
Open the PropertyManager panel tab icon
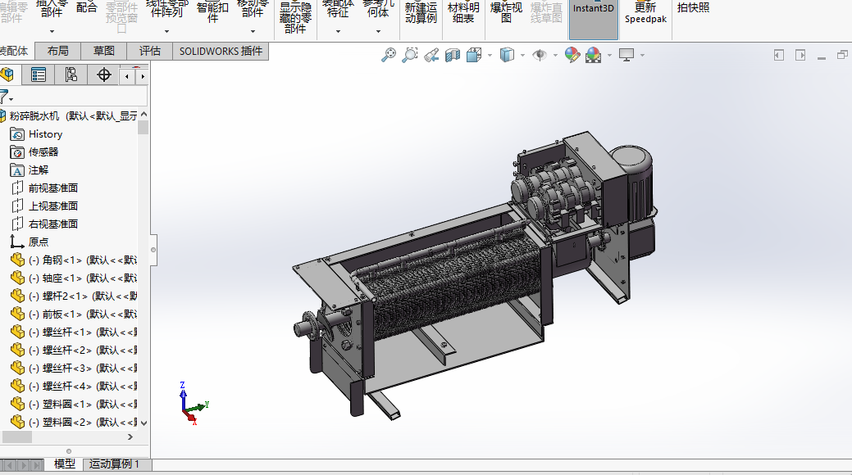[x=38, y=75]
